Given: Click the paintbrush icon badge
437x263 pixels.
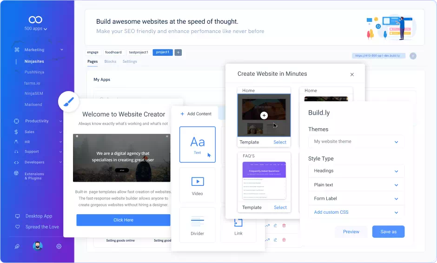Looking at the screenshot, I should point(68,101).
